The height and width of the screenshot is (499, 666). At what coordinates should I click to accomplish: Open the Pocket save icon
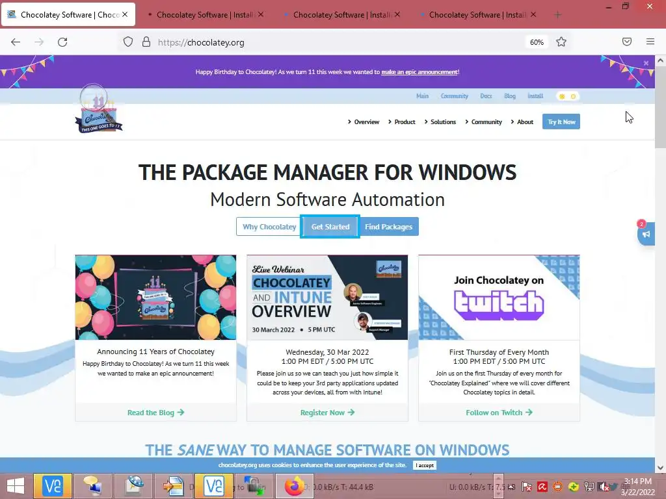(627, 42)
